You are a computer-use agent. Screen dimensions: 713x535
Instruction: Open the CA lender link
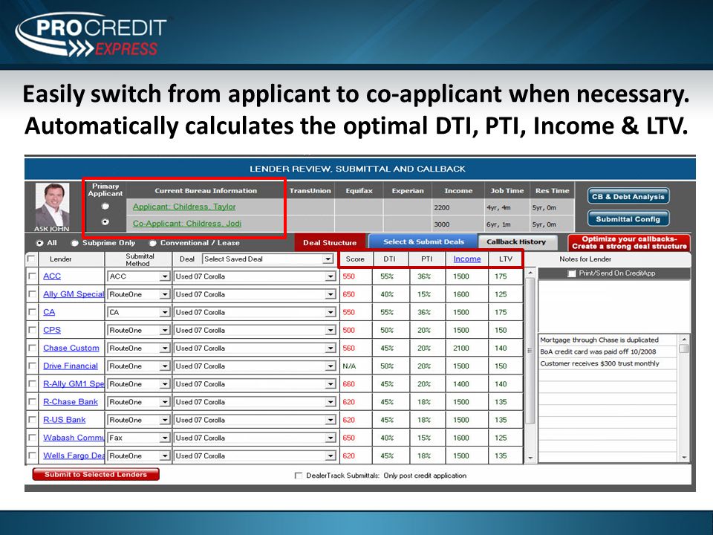(49, 312)
